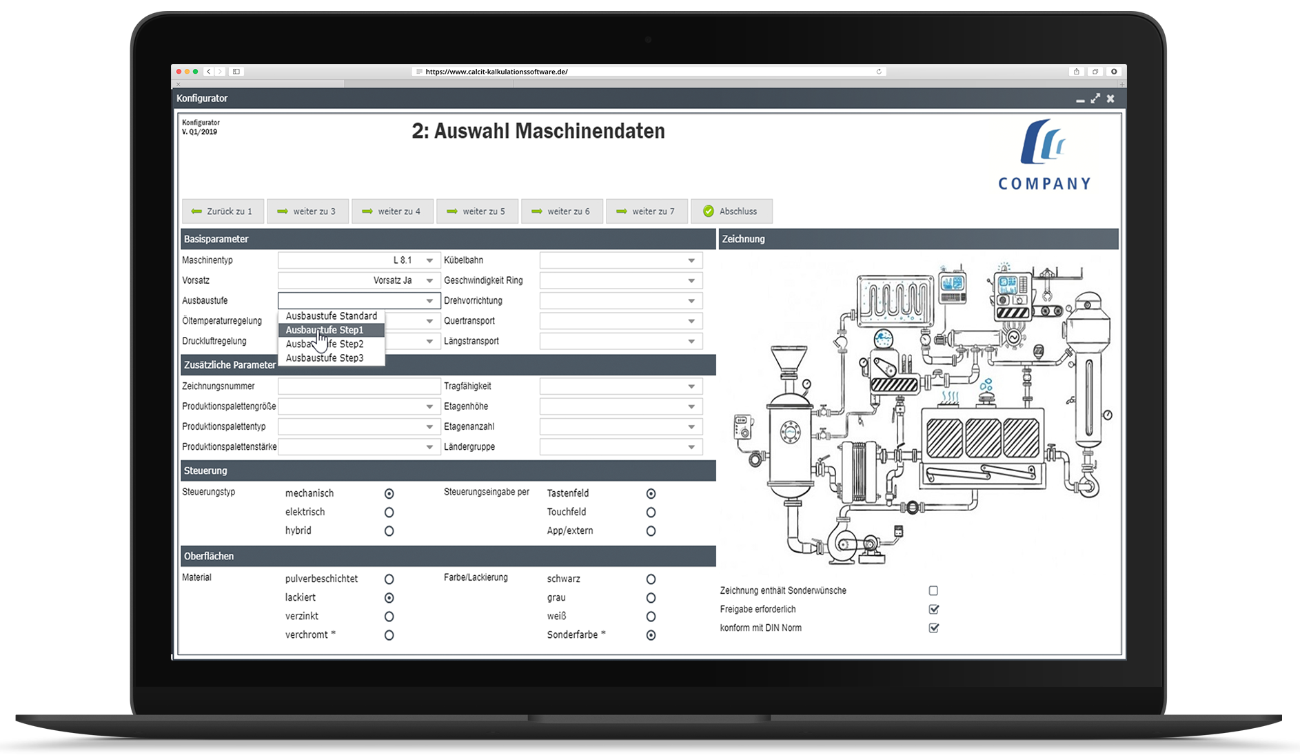Screen dimensions: 1300x755
Task: Open the browser share icon
Action: click(x=1076, y=72)
